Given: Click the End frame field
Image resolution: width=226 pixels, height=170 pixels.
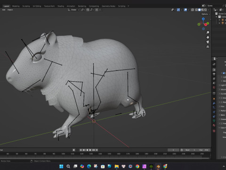Looking at the screenshot, I should point(204,150).
